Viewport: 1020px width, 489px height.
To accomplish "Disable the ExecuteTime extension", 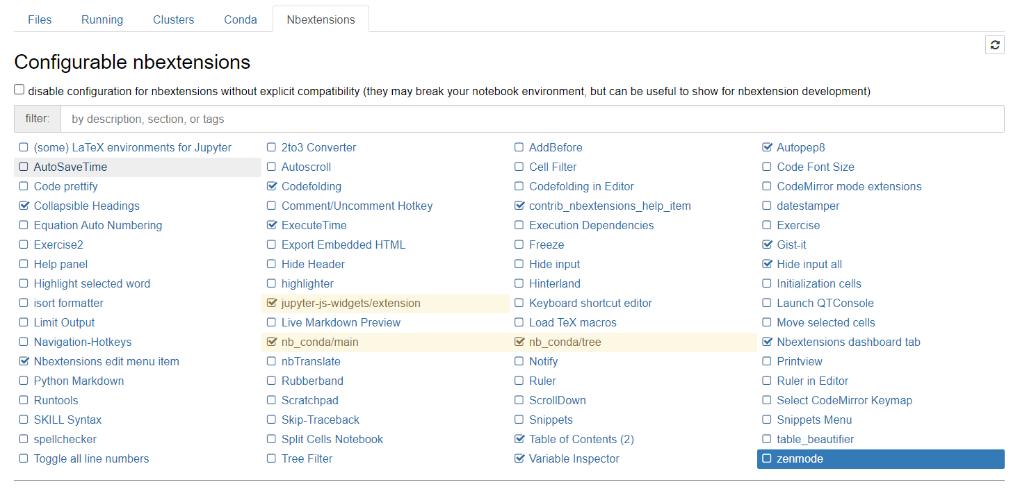I will click(271, 225).
